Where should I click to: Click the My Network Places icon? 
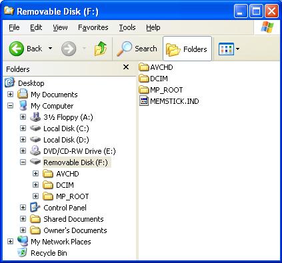(x=23, y=241)
